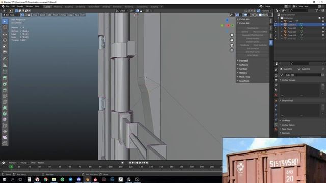The width and height of the screenshot is (326, 183).
Task: Select the Knife tool
Action: [5, 102]
